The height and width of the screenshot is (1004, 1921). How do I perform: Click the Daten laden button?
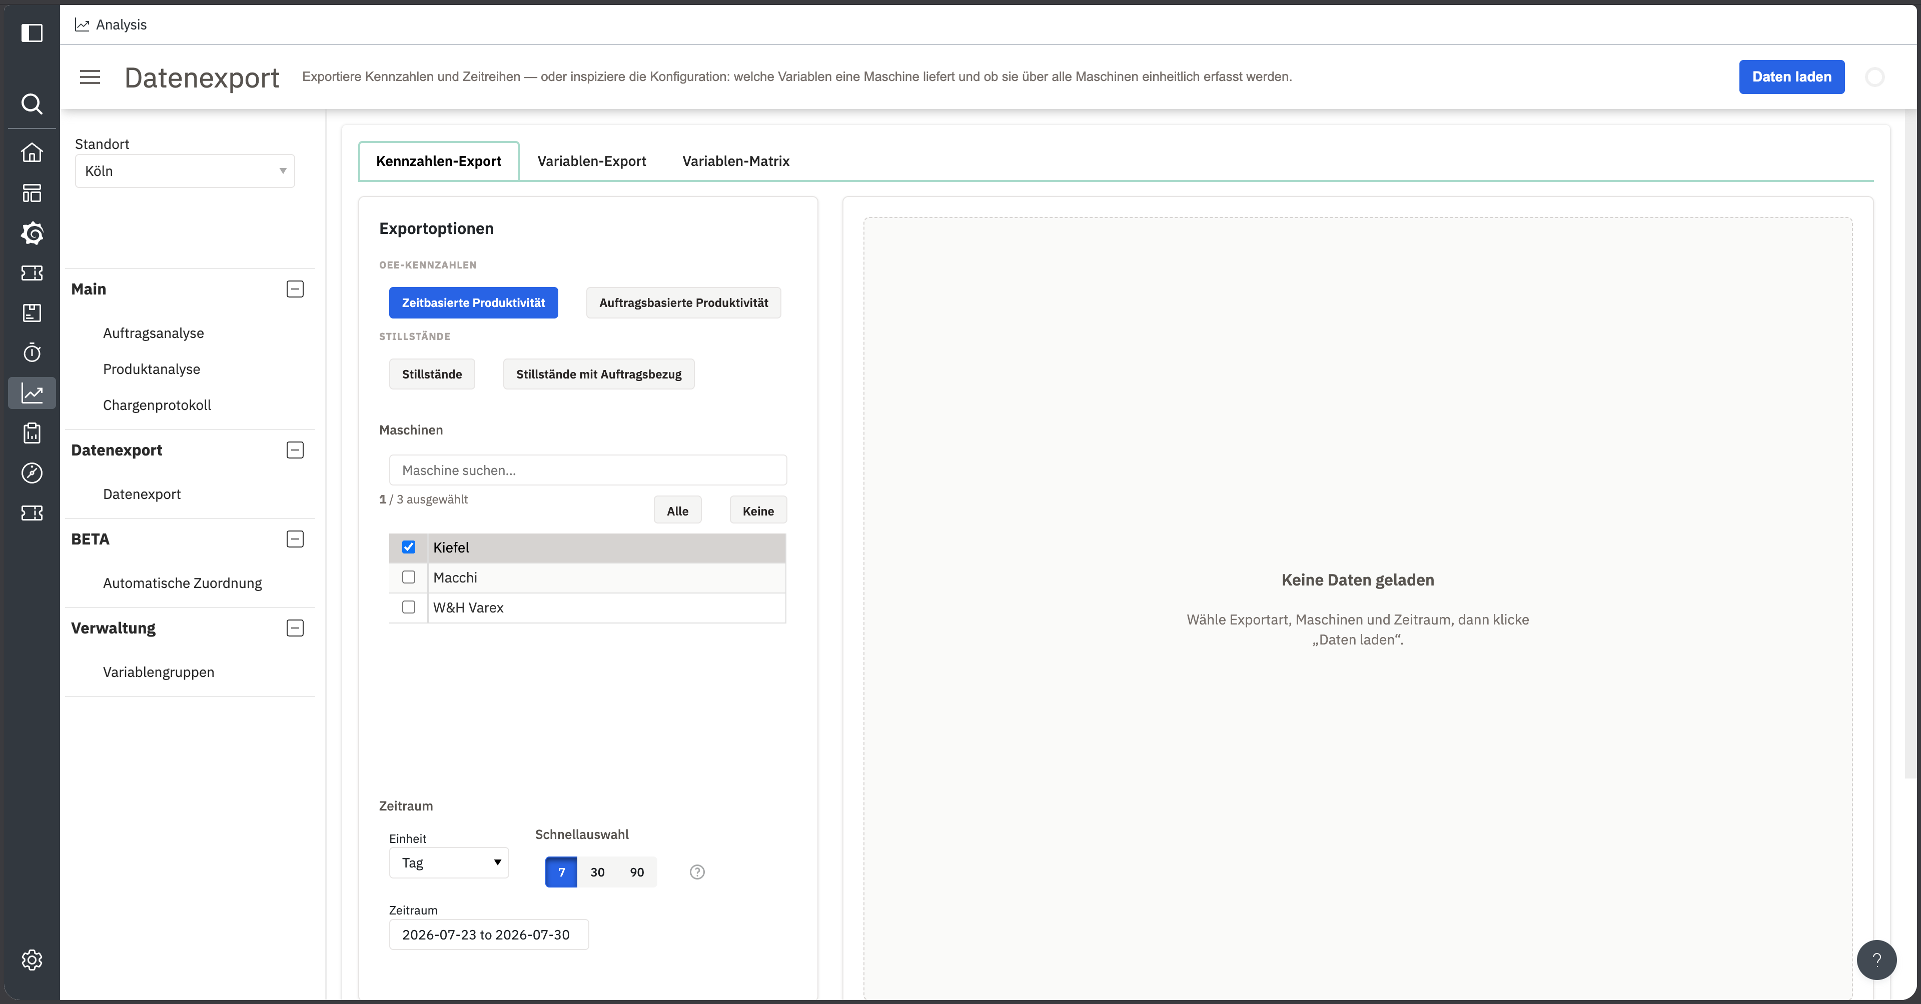pyautogui.click(x=1791, y=77)
